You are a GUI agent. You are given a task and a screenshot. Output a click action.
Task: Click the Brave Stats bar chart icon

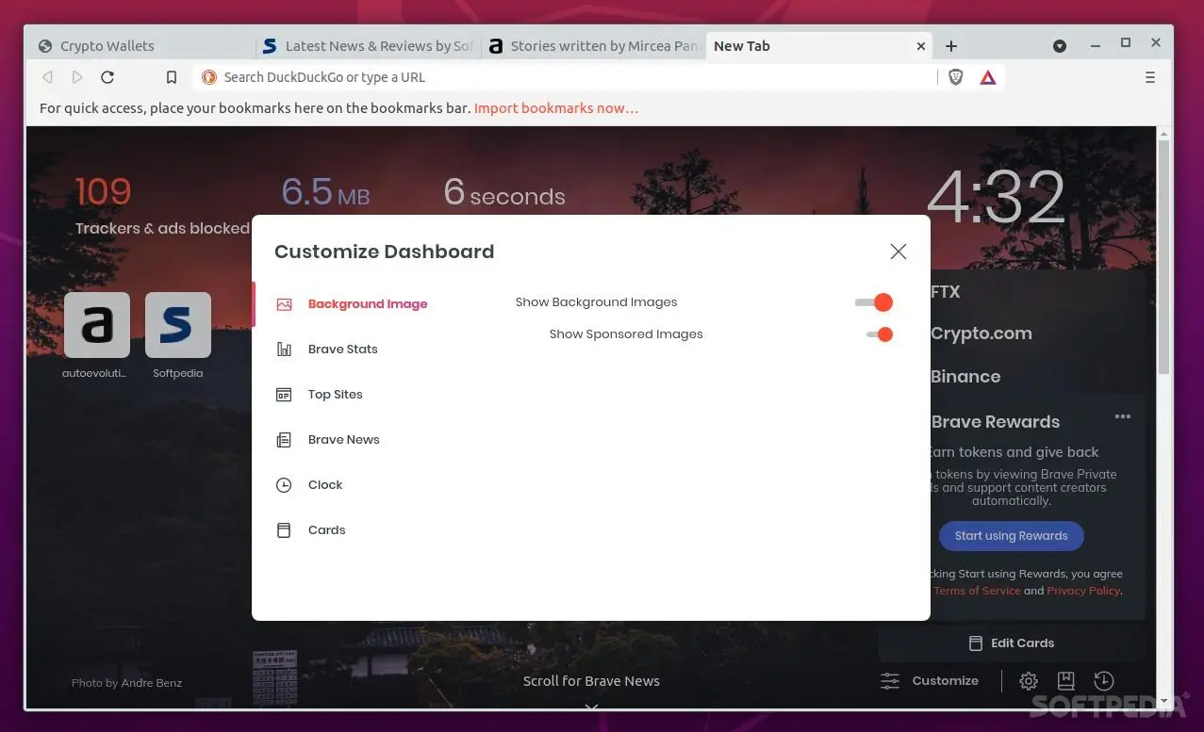[284, 350]
